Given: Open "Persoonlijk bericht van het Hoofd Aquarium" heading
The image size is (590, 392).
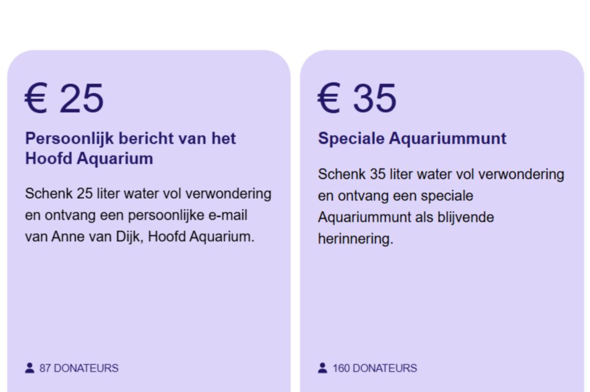Looking at the screenshot, I should [131, 148].
